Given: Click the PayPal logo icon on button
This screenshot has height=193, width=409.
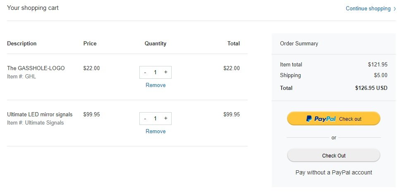Looking at the screenshot, I should coord(309,119).
